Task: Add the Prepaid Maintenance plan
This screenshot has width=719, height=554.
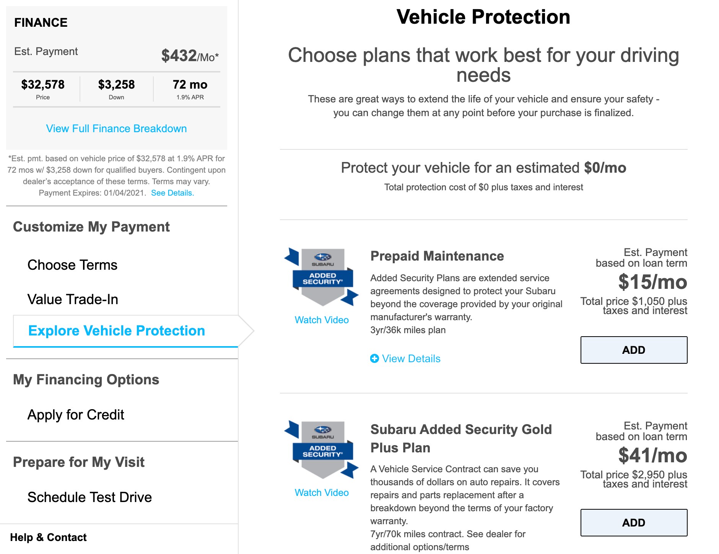Action: pos(634,350)
